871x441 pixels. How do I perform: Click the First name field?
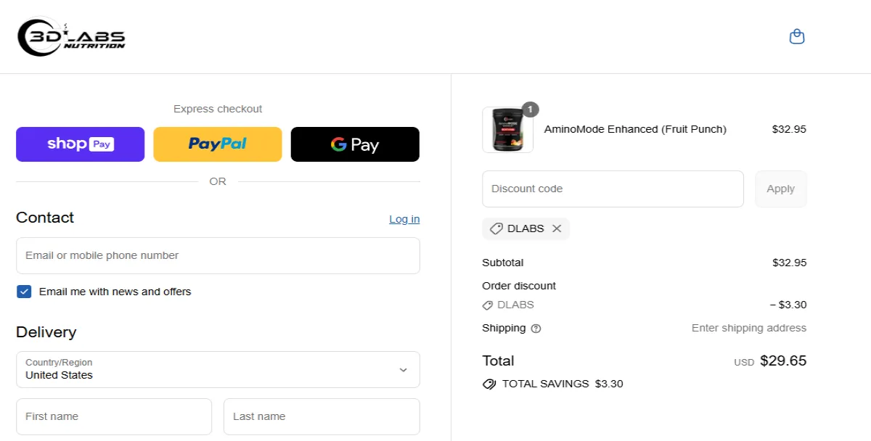click(113, 416)
